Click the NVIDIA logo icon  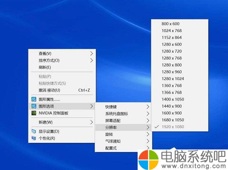pyautogui.click(x=34, y=113)
